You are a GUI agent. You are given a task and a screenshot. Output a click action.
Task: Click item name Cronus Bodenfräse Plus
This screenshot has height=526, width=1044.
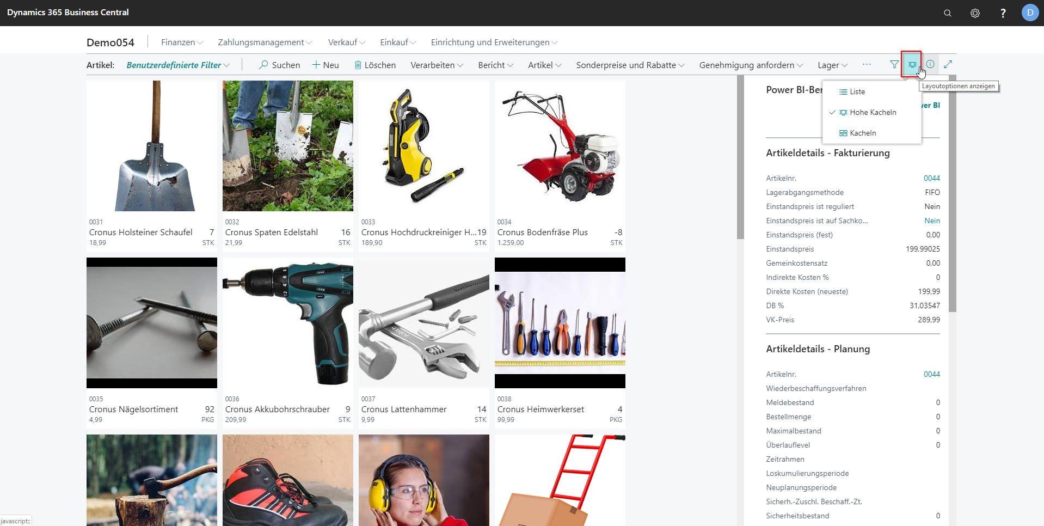[x=543, y=232]
